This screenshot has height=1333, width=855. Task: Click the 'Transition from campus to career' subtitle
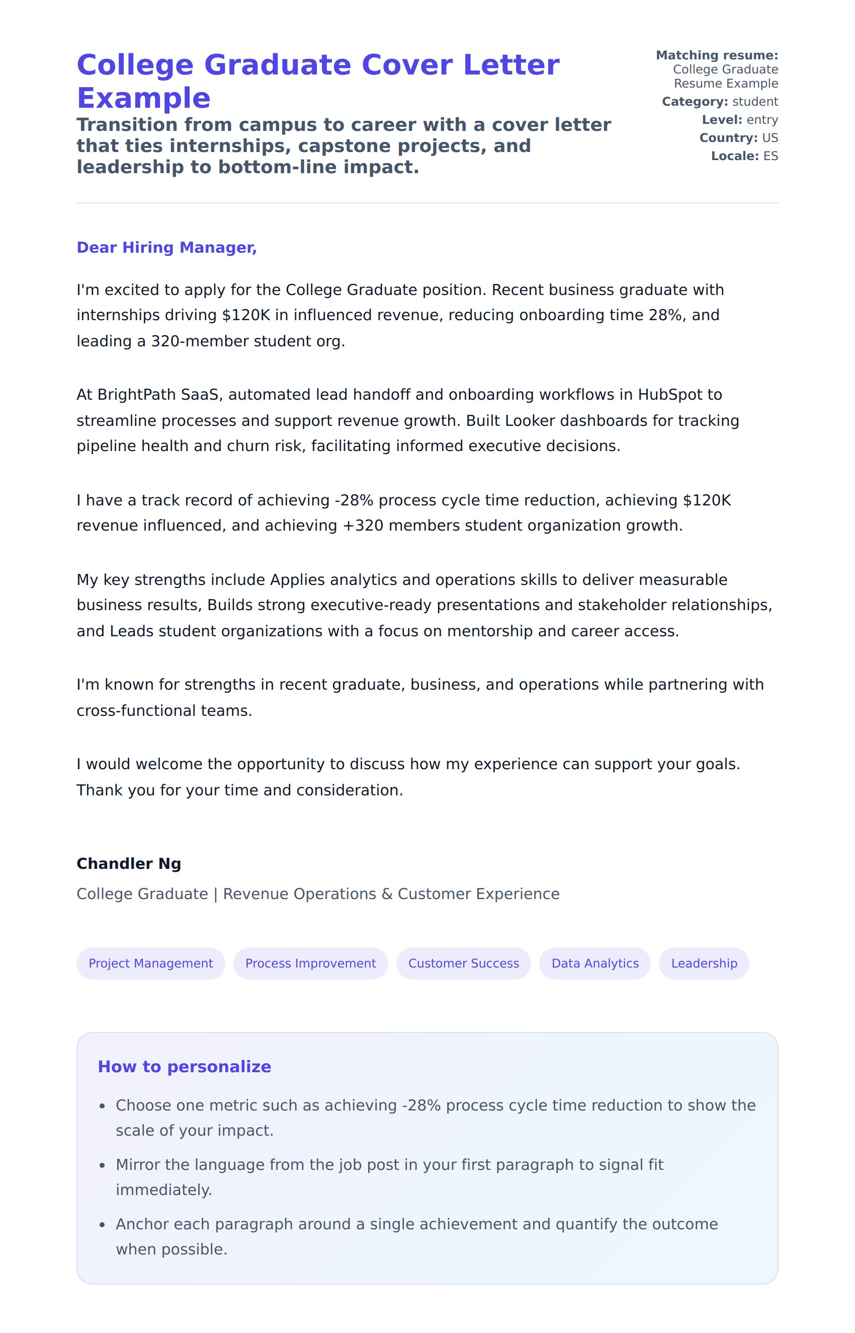pyautogui.click(x=344, y=145)
